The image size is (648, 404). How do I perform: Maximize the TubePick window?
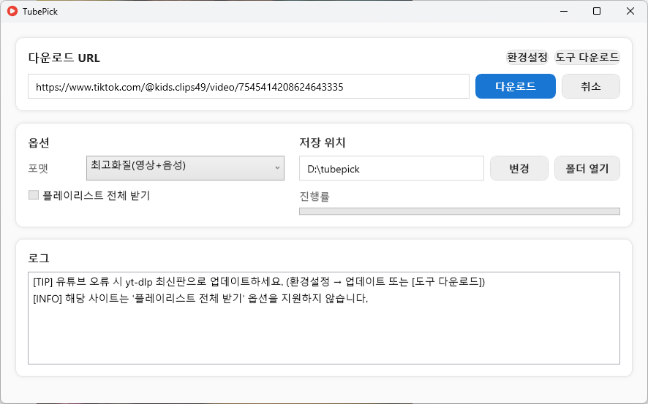point(597,11)
